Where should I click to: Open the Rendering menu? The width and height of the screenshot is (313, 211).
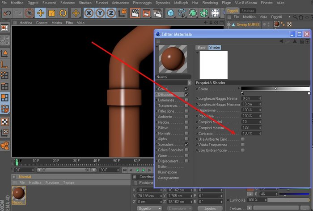210,3
